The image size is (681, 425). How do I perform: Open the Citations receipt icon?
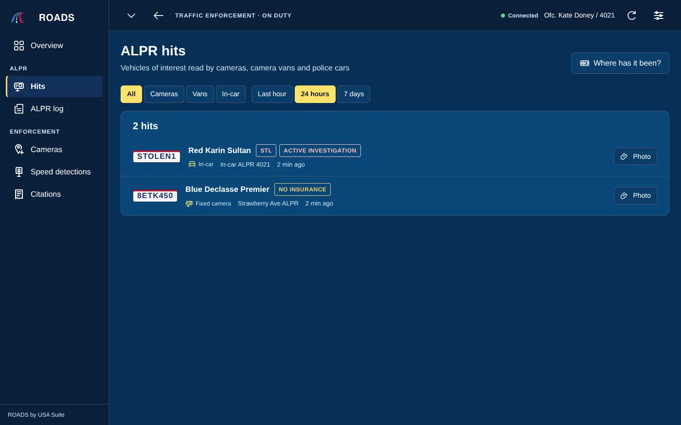coord(19,194)
